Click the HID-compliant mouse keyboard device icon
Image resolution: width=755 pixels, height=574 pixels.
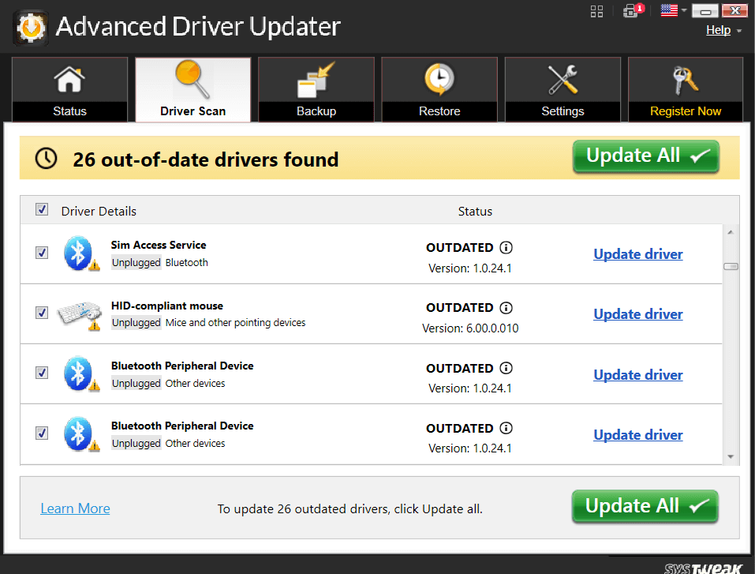79,313
